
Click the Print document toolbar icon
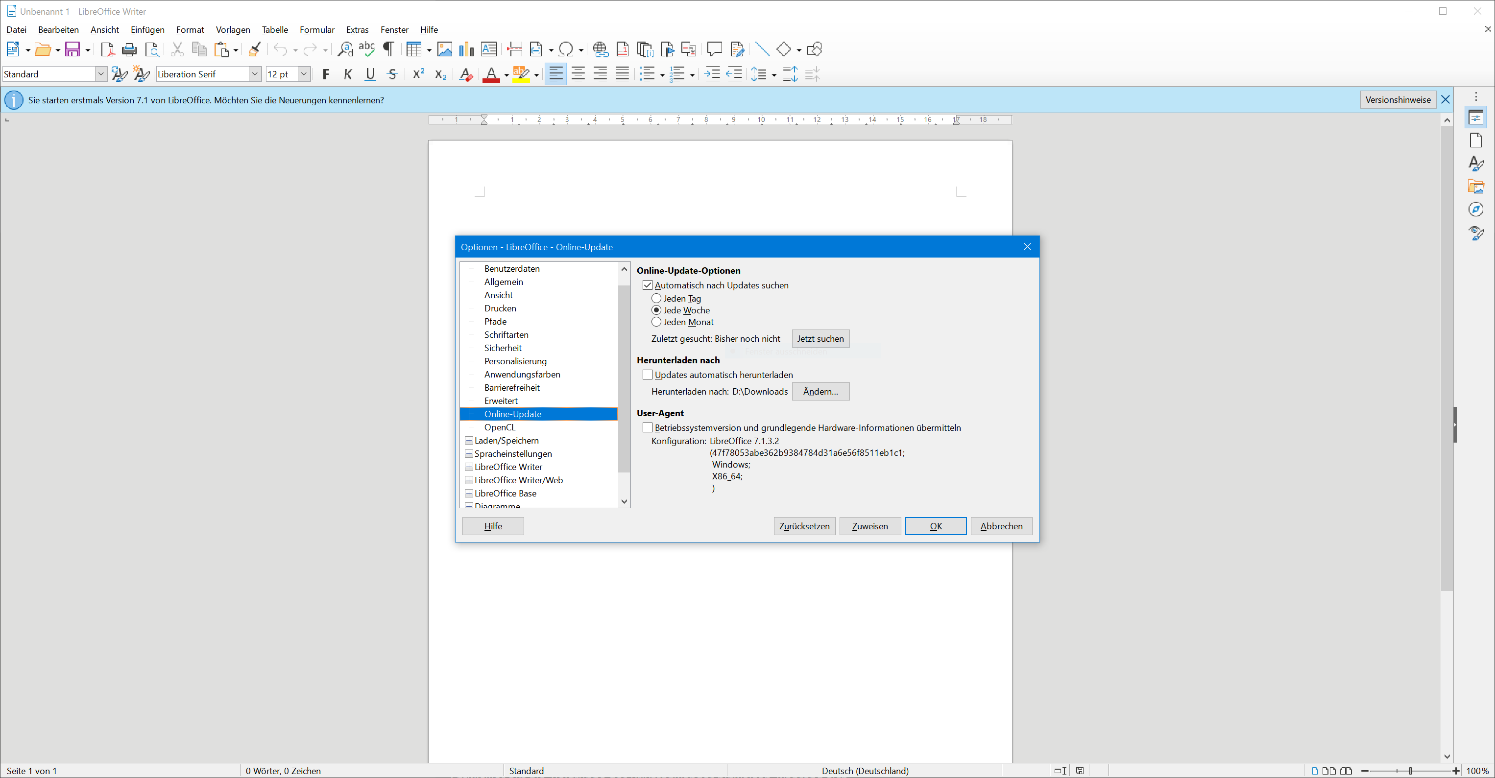129,50
